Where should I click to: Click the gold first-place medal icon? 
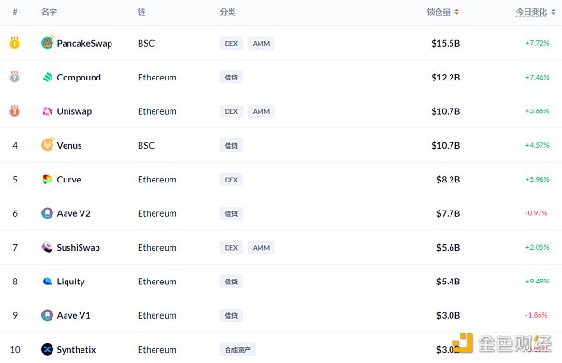coord(14,43)
